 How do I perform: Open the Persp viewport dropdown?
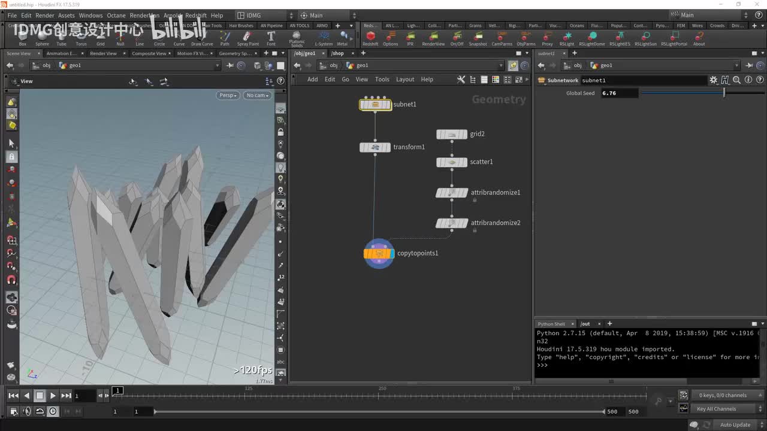click(228, 95)
